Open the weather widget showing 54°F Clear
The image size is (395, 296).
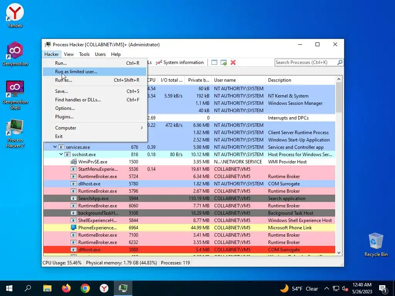[x=299, y=288]
